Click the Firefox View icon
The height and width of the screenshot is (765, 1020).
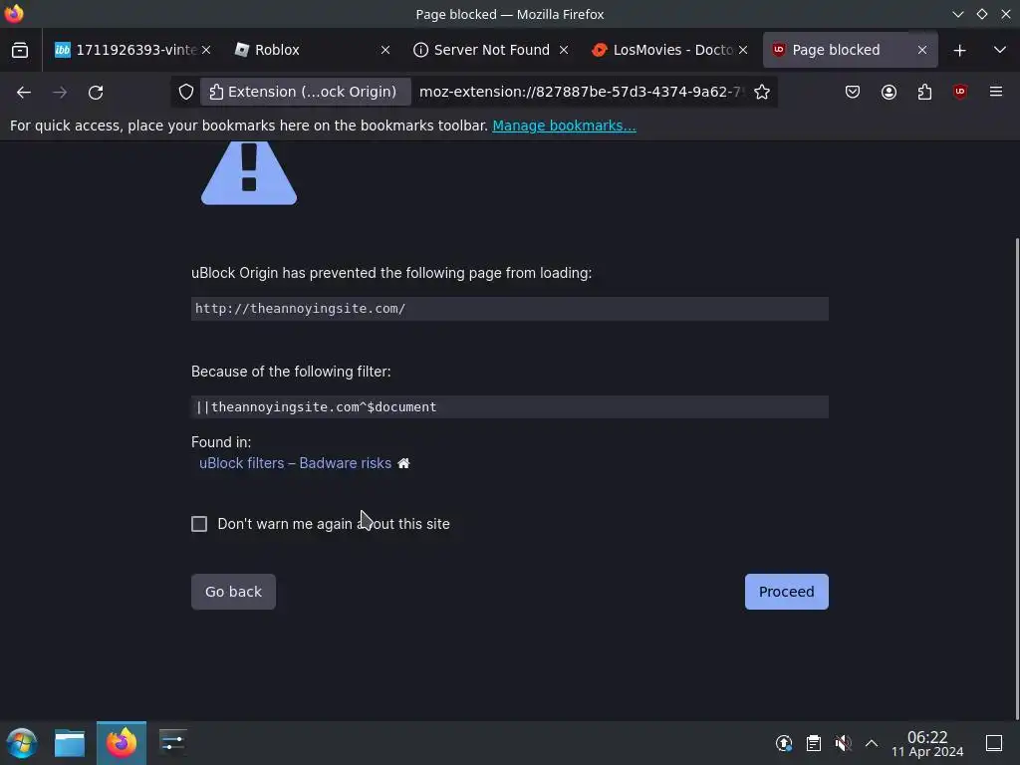coord(20,50)
